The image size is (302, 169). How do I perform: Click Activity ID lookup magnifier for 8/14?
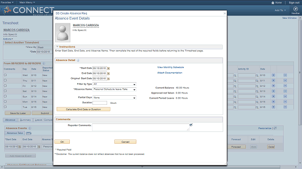(257, 97)
